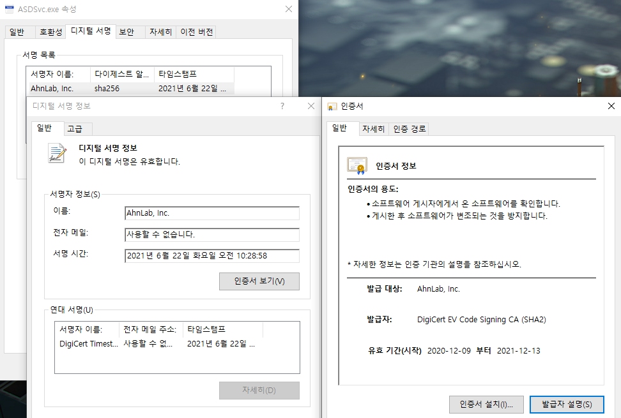This screenshot has height=418, width=621.
Task: Click the 인증서 보기(V) button
Action: [259, 281]
